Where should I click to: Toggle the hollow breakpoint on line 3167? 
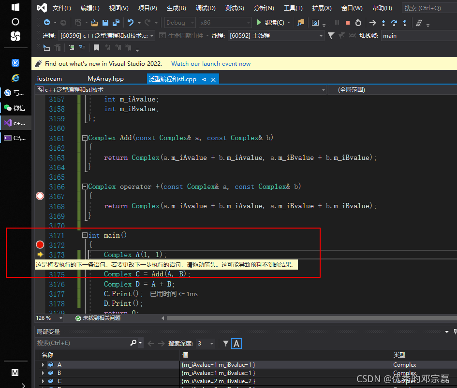coord(40,196)
